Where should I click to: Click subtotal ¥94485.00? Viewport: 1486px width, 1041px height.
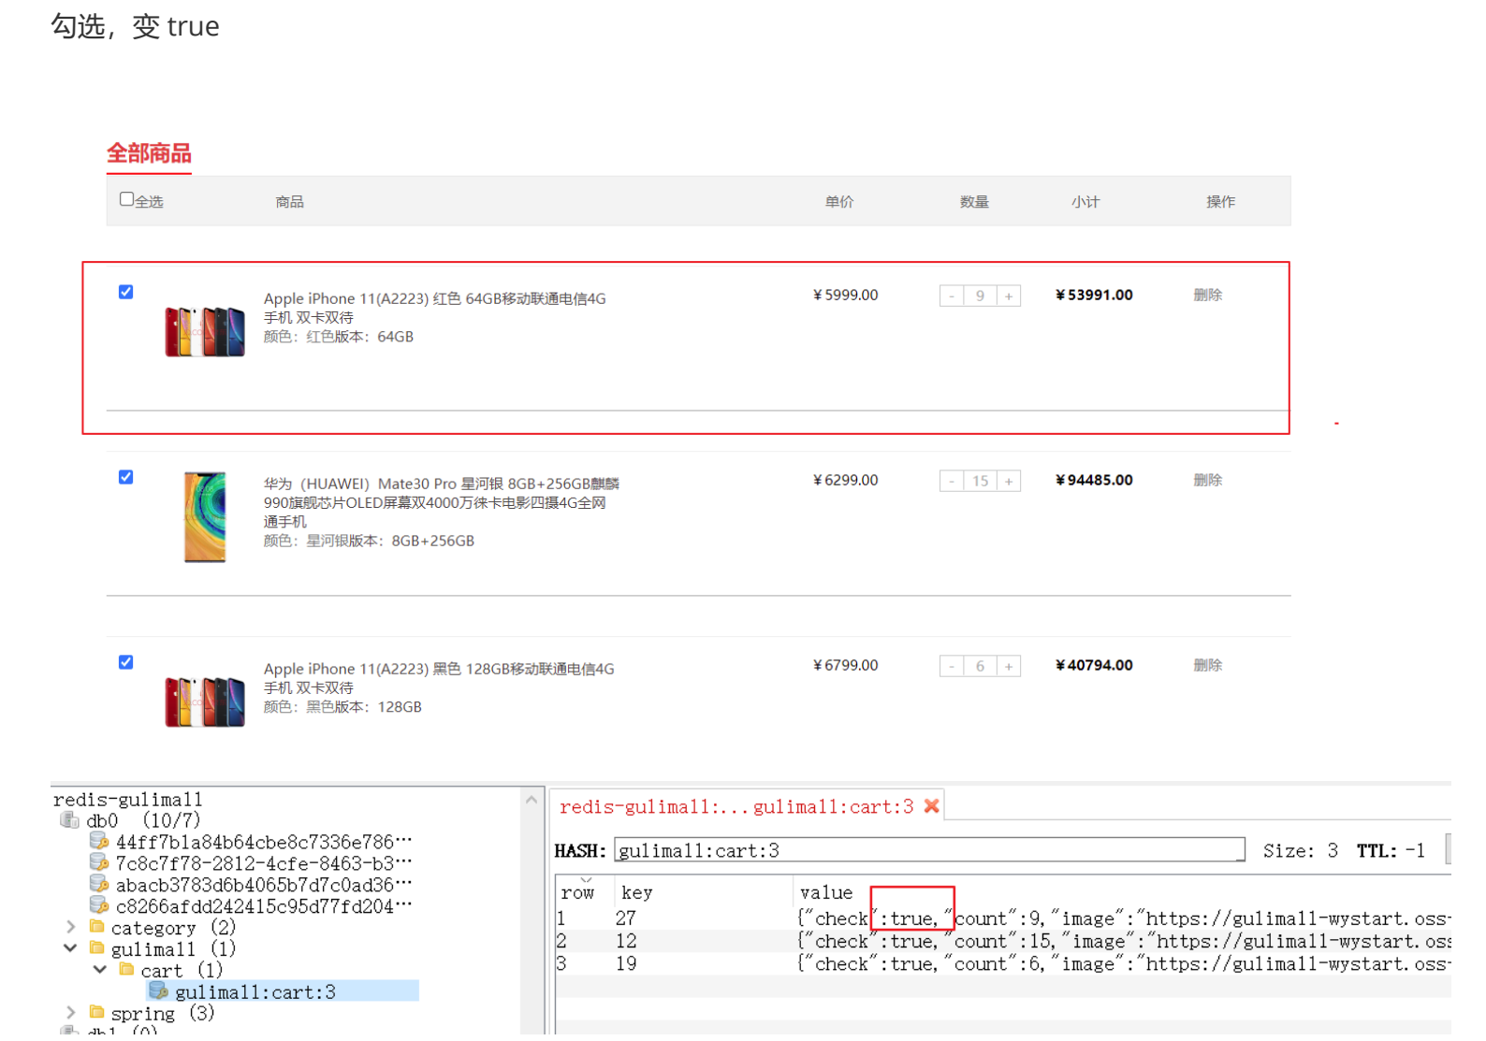(1094, 480)
